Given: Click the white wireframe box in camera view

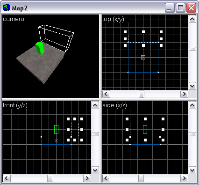Looking at the screenshot, I should [56, 38].
